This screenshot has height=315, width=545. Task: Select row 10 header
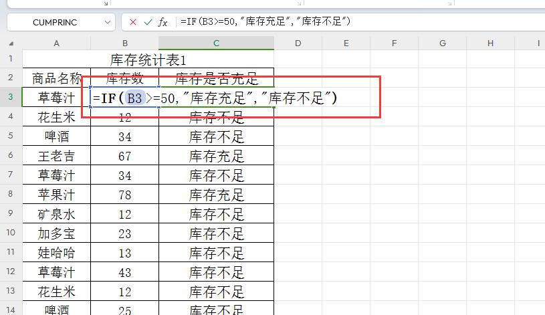[11, 233]
